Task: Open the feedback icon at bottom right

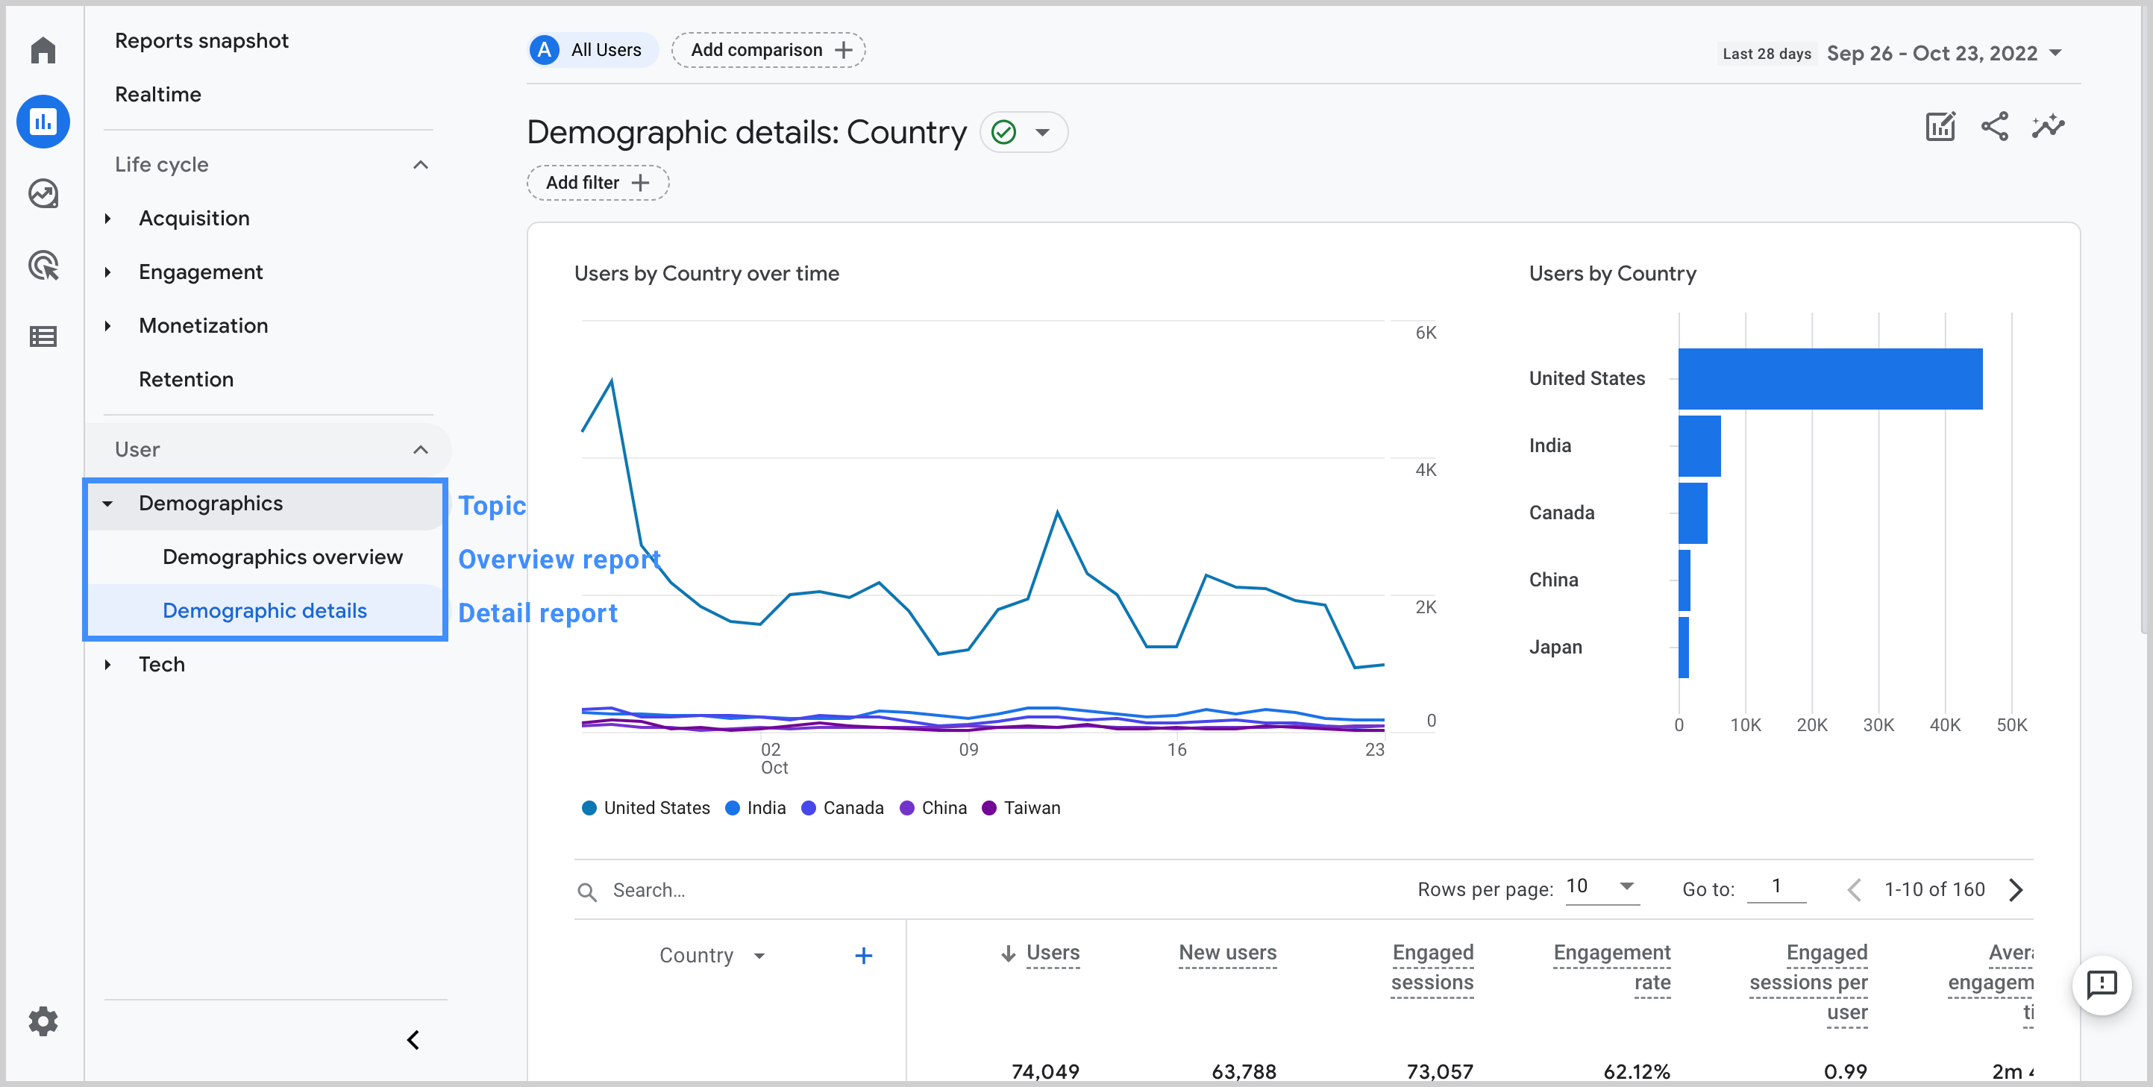Action: point(2102,984)
